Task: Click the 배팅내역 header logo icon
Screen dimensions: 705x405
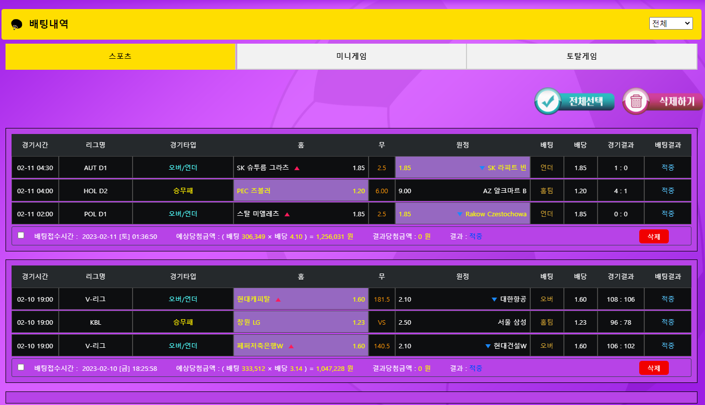Action: [x=17, y=24]
